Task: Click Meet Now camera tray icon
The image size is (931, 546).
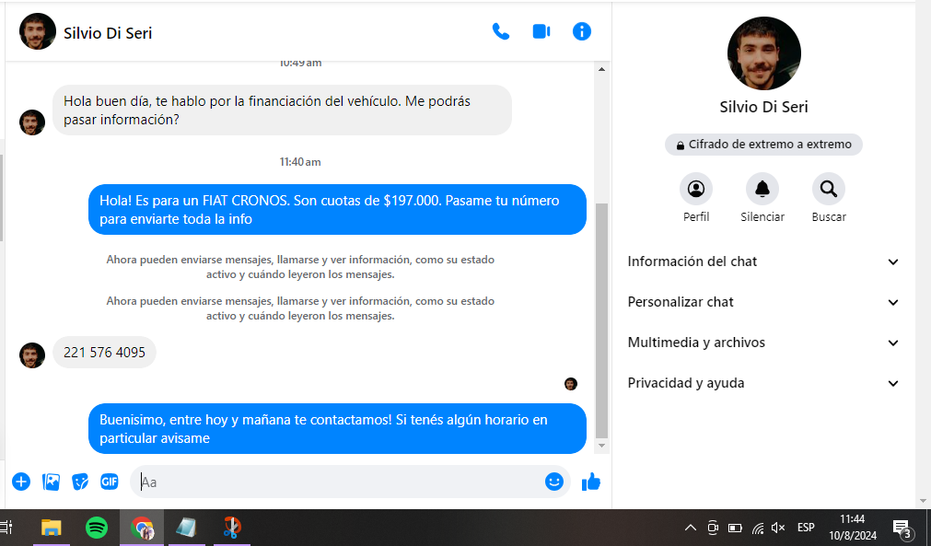Action: pyautogui.click(x=713, y=528)
